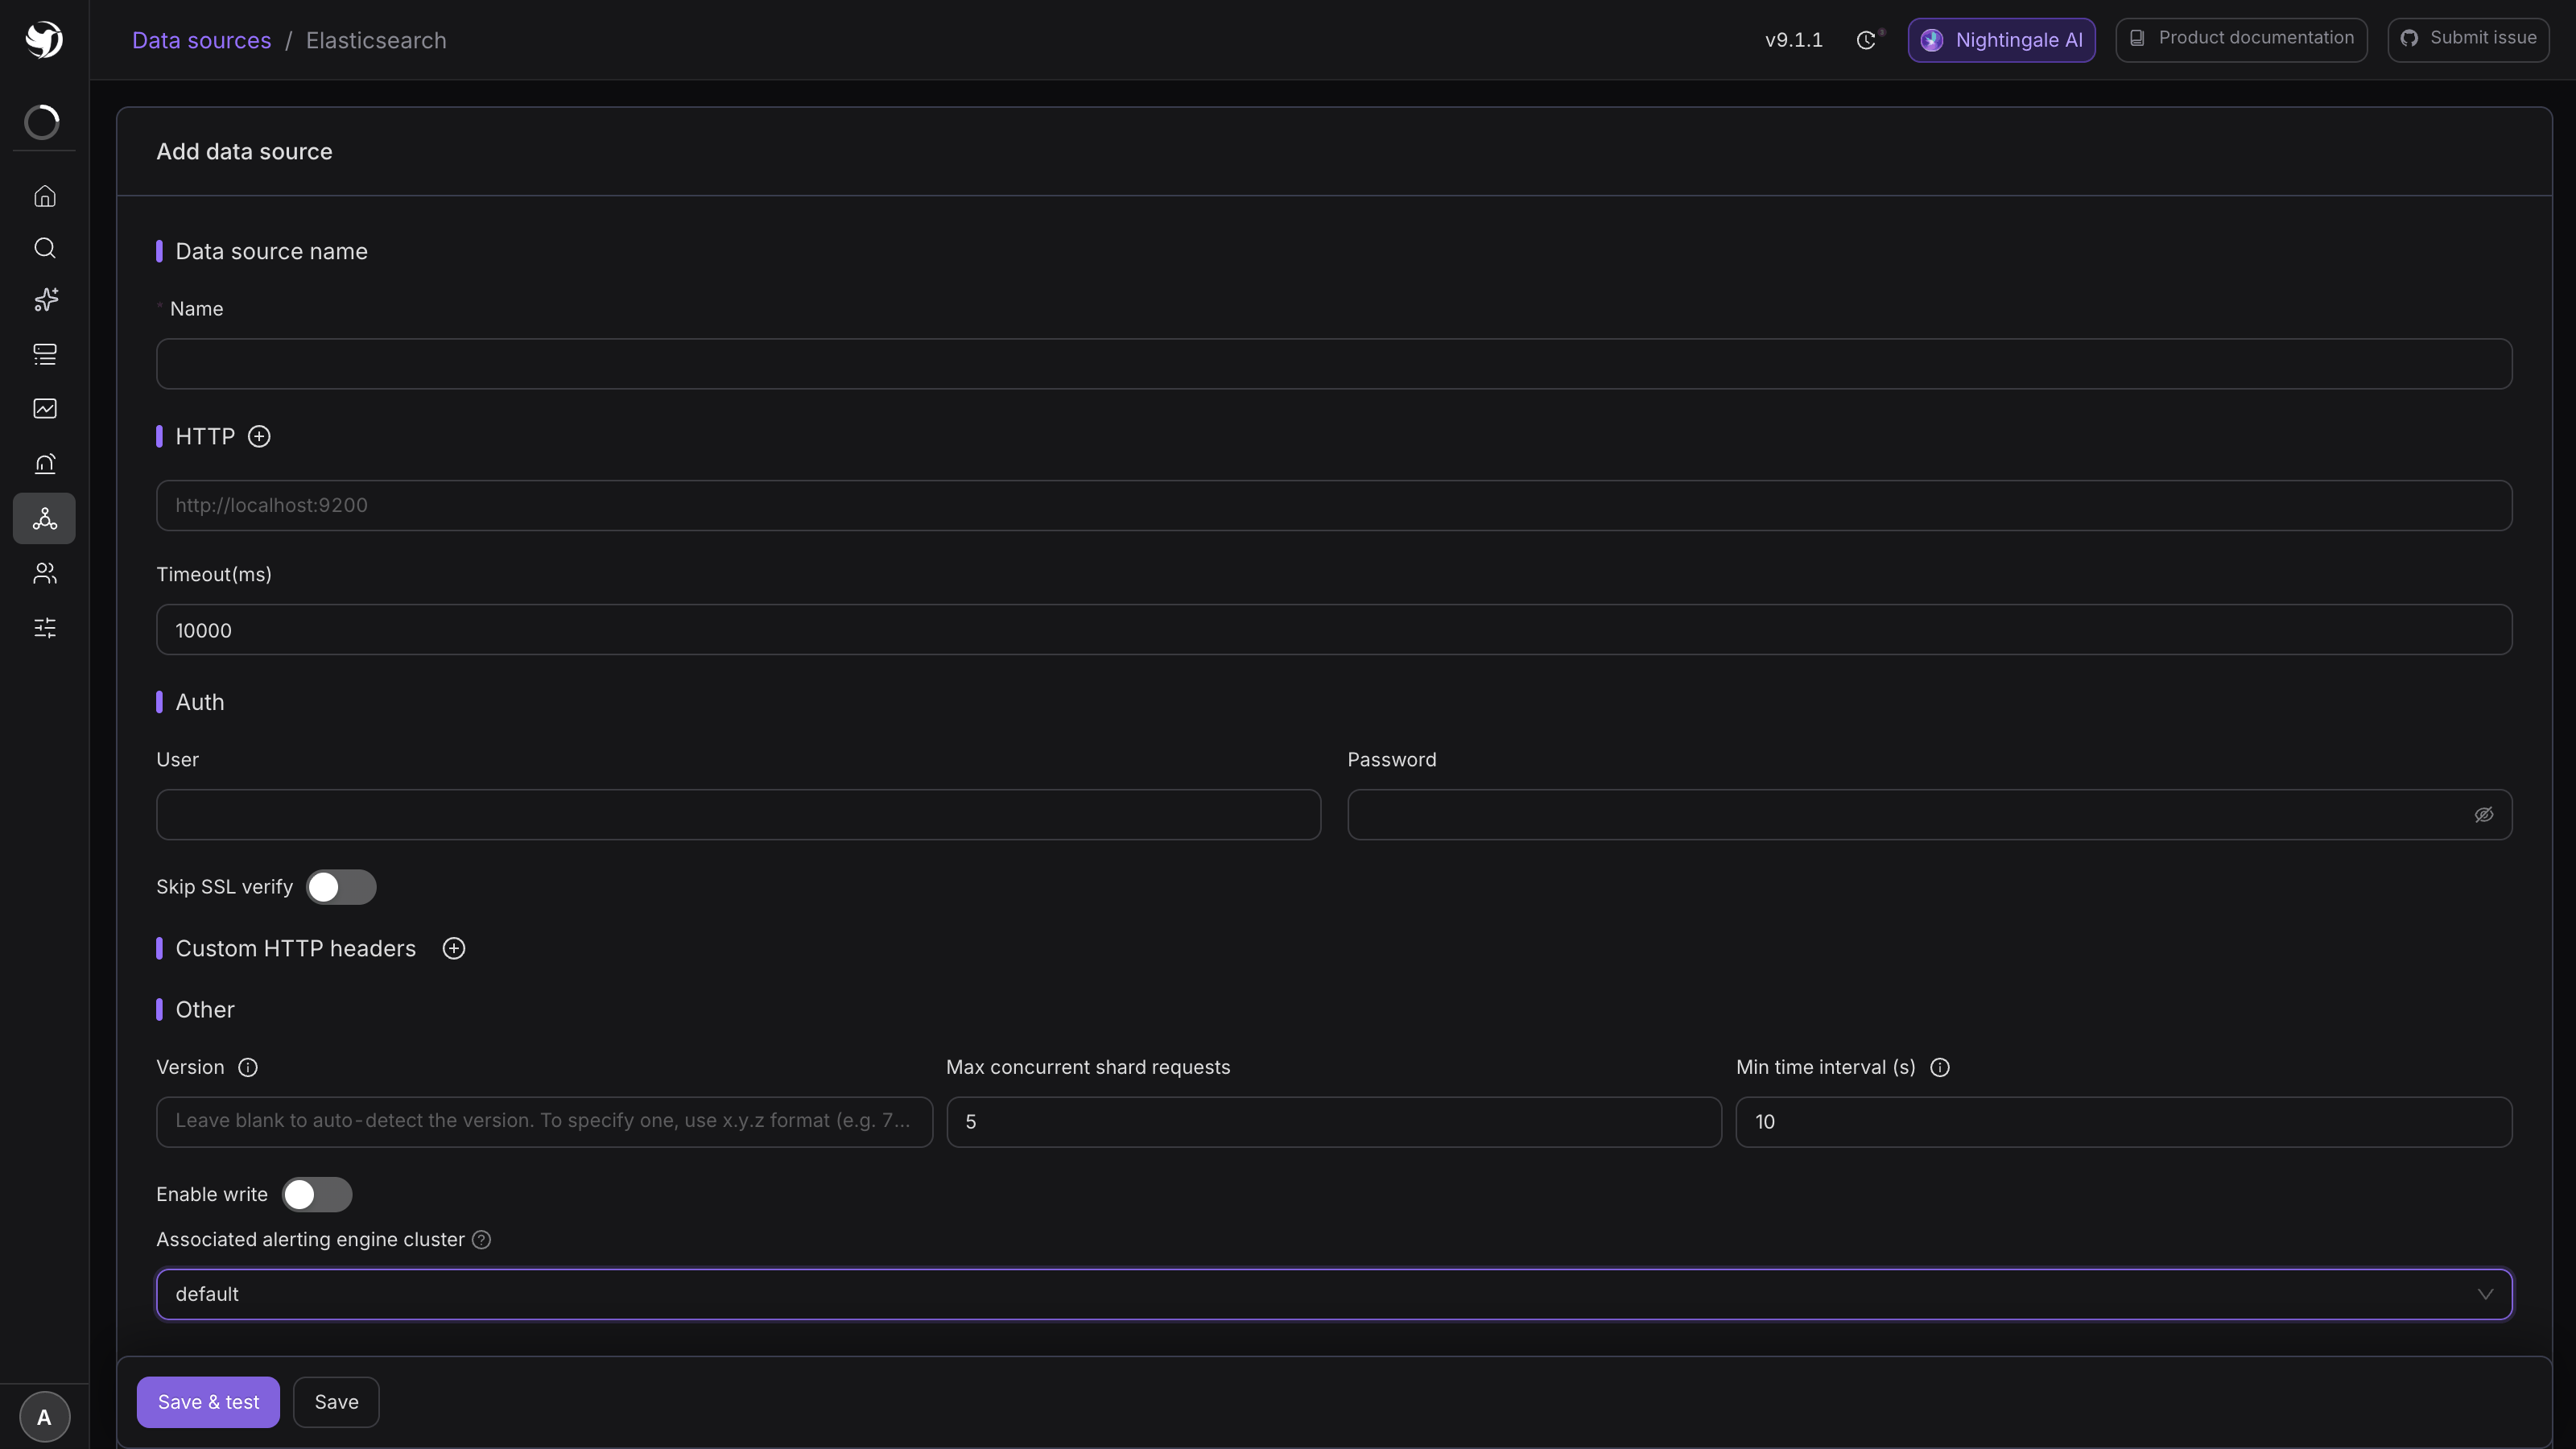
Task: Focus the User input field
Action: click(x=738, y=815)
